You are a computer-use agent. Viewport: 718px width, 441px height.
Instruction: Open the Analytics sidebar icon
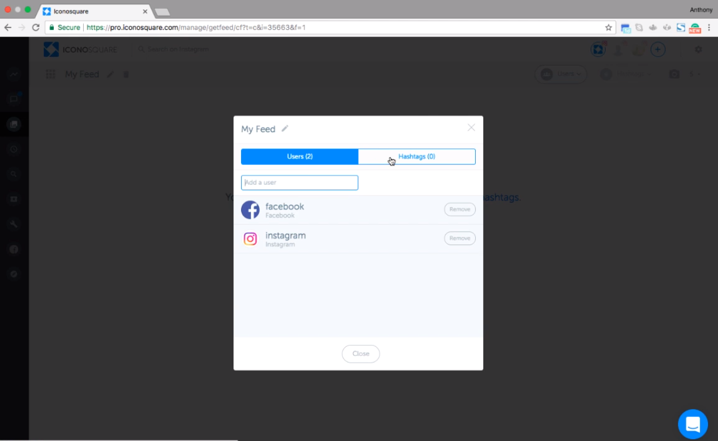(x=14, y=74)
